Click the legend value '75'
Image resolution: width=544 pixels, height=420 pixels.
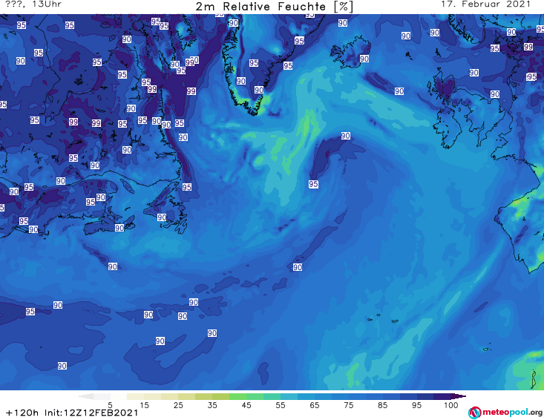click(348, 405)
